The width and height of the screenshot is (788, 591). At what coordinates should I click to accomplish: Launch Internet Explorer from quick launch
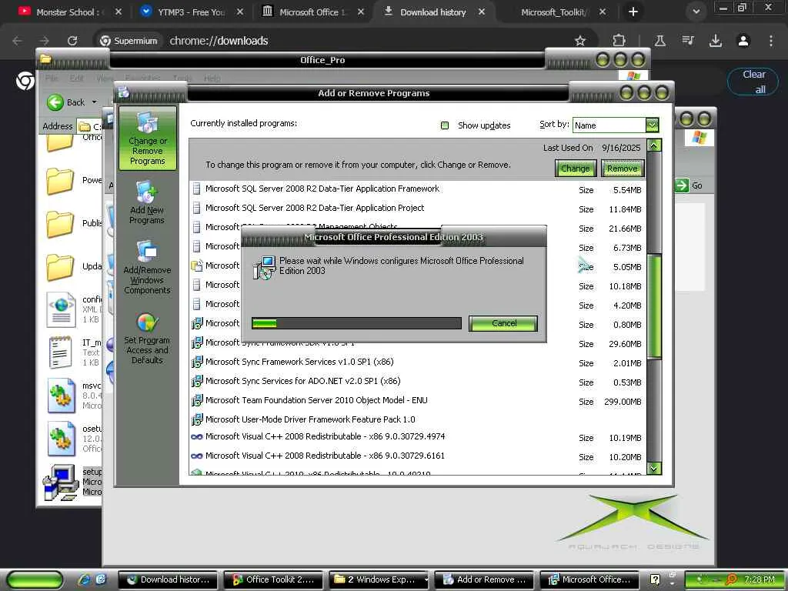(84, 579)
